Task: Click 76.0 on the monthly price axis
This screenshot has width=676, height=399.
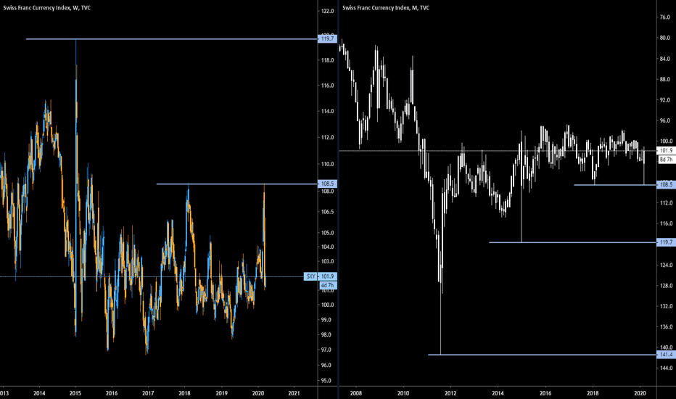Action: [x=665, y=17]
